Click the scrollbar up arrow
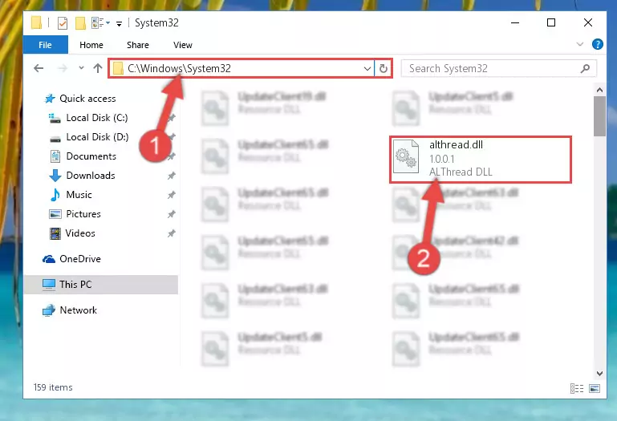617x421 pixels. click(x=599, y=90)
